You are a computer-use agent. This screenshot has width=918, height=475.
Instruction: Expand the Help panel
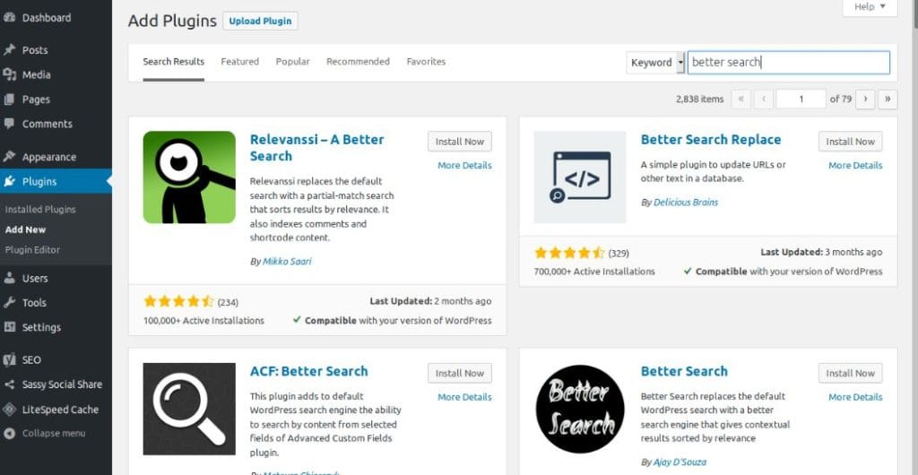tap(870, 7)
